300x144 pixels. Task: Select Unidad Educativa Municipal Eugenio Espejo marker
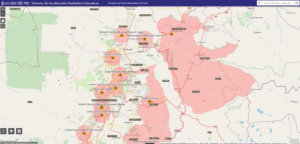122,35
